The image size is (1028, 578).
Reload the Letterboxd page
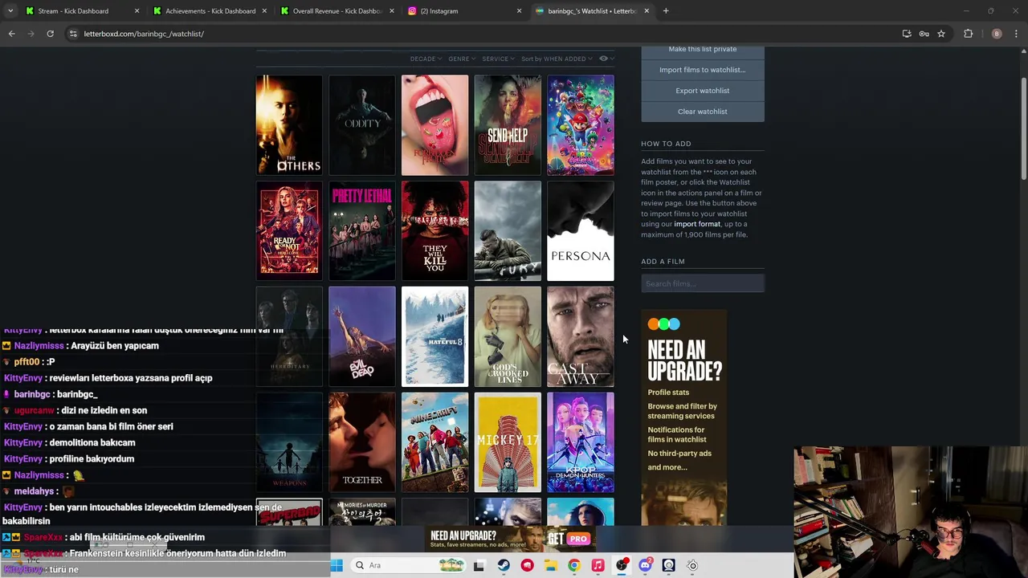point(50,34)
